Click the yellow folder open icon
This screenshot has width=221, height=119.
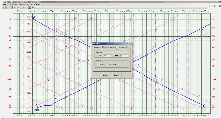pyautogui.click(x=9, y=7)
